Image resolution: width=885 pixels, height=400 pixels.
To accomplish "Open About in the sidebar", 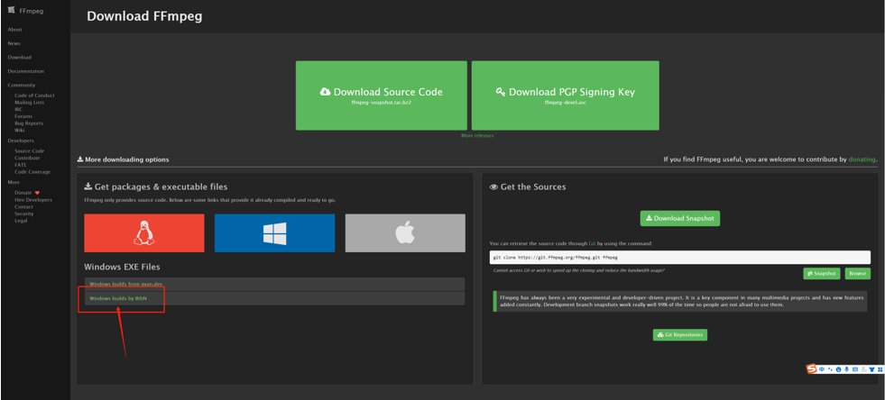I will coord(15,30).
